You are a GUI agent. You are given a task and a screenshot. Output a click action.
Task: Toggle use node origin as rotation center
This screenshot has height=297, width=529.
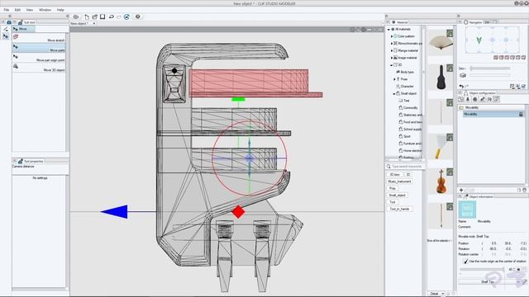click(x=466, y=262)
